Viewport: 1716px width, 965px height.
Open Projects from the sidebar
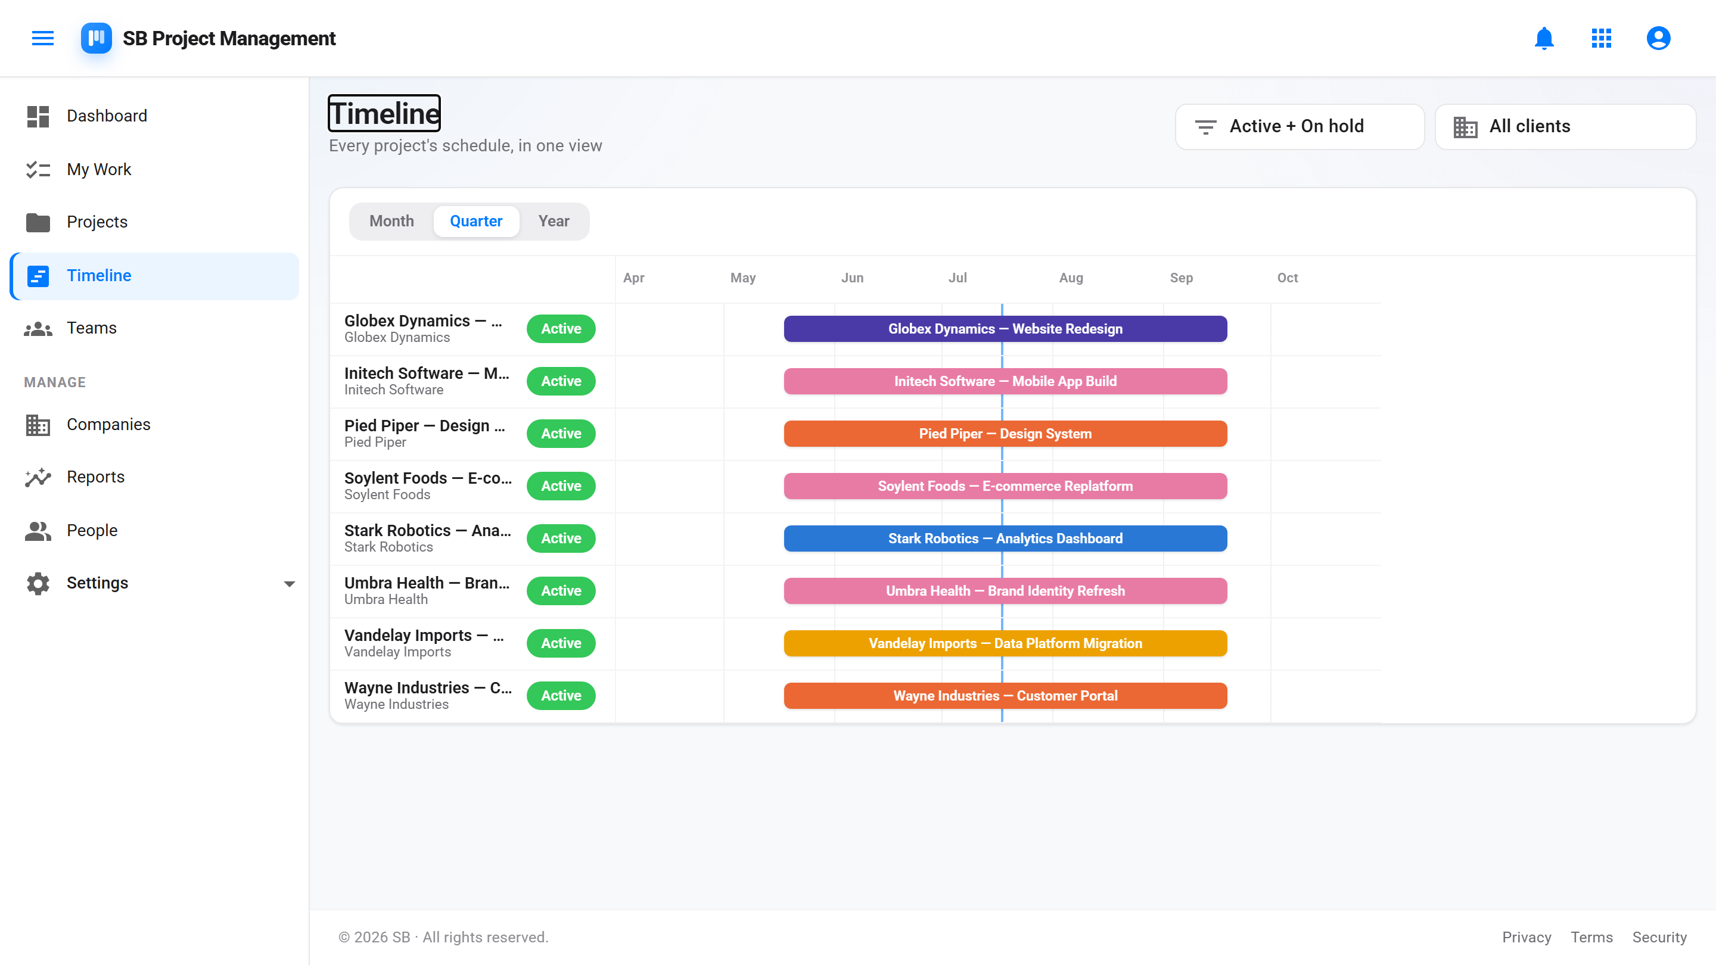154,222
